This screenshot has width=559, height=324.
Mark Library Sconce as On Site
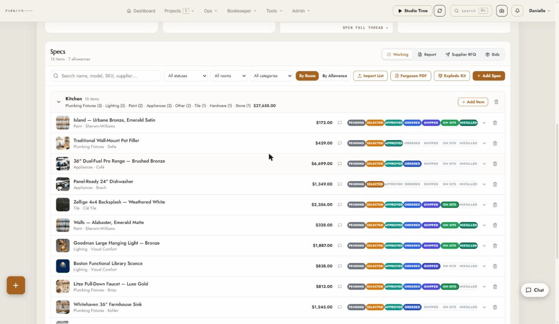(x=450, y=266)
